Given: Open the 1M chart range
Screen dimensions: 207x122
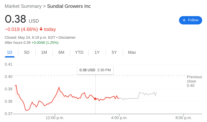Looking at the screenshot, I should 44,52.
